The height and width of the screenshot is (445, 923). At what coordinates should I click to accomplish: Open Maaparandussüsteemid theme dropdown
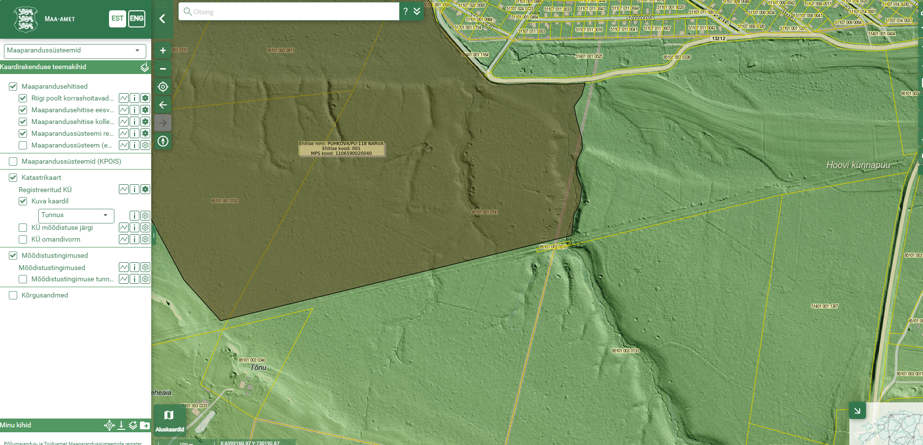click(x=75, y=50)
